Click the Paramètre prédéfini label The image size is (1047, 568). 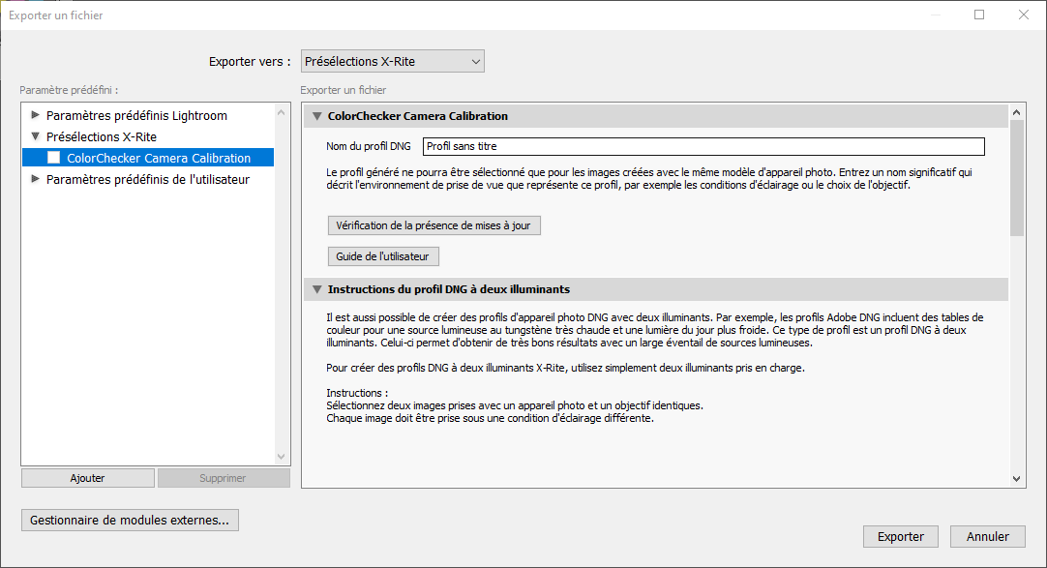click(69, 90)
